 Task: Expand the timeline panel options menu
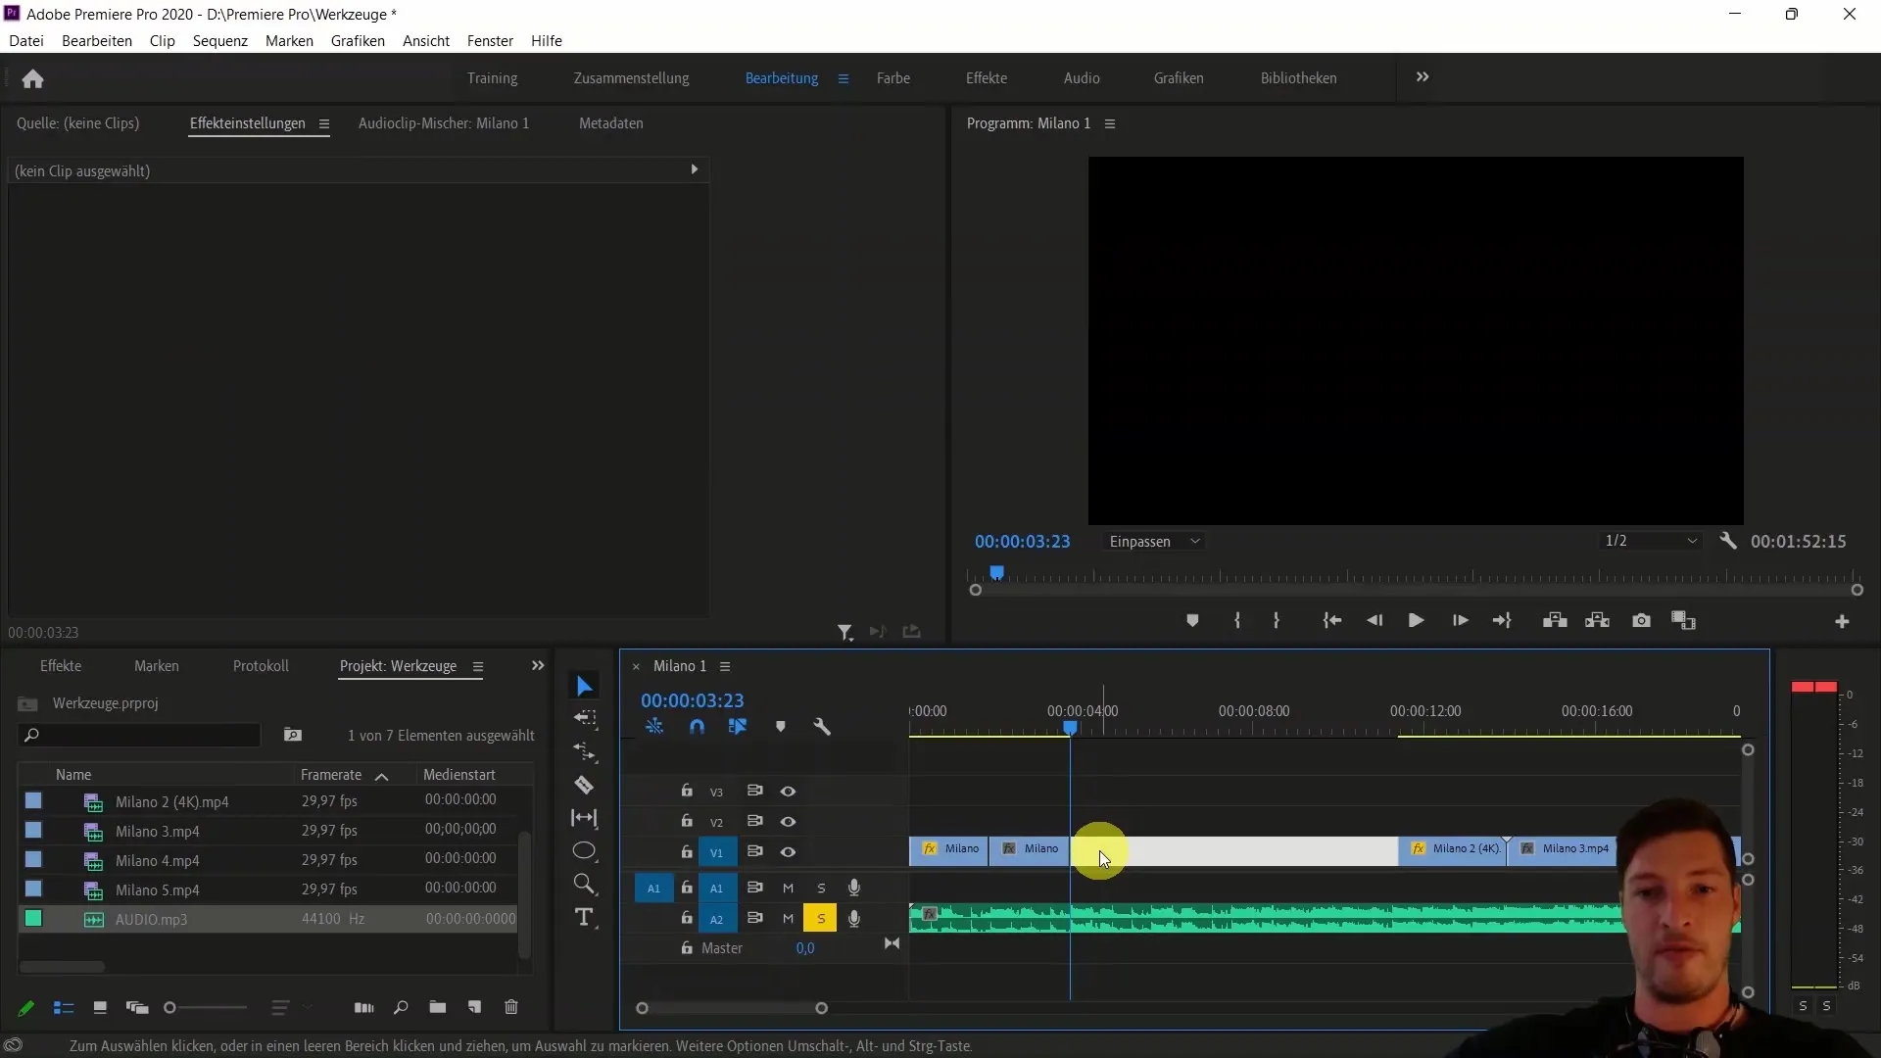726,666
